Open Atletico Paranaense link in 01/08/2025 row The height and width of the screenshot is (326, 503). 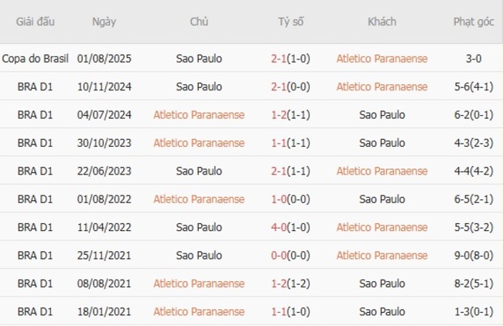point(382,59)
